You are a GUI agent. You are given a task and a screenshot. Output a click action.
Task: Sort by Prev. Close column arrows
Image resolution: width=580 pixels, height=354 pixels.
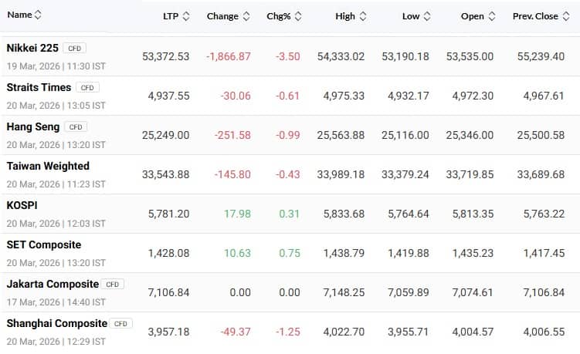[566, 16]
